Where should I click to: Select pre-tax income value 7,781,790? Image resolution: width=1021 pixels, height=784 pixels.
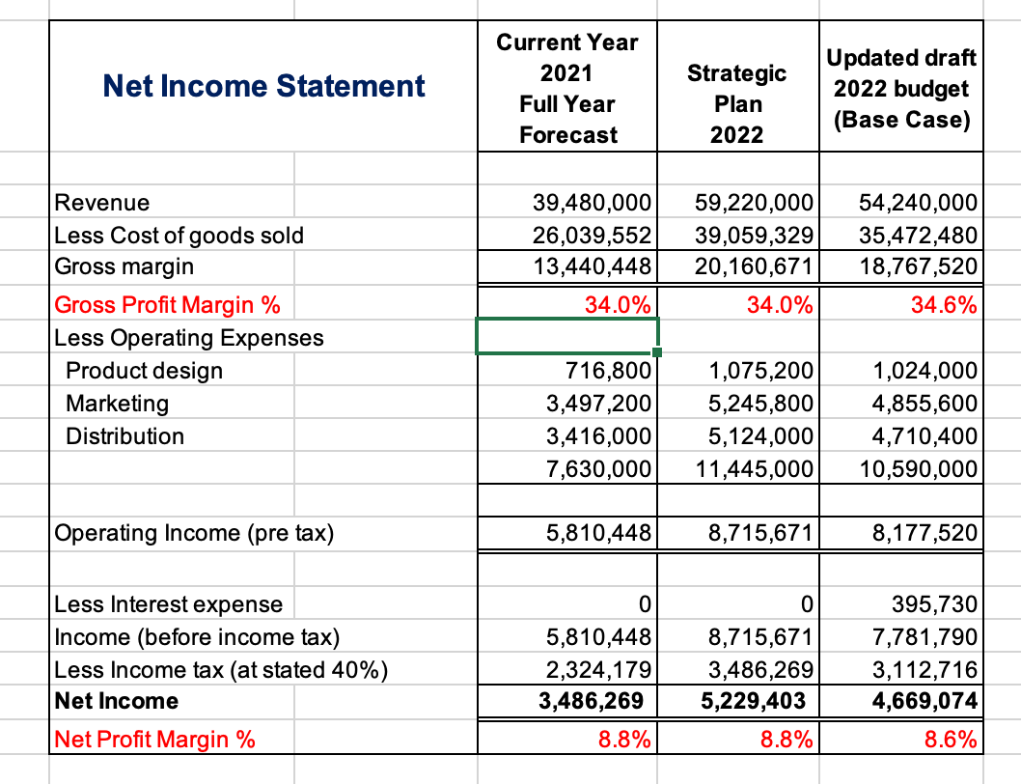click(x=924, y=636)
